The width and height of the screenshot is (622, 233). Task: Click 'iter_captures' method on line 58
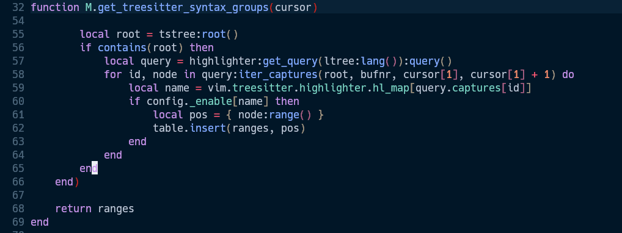tap(278, 74)
